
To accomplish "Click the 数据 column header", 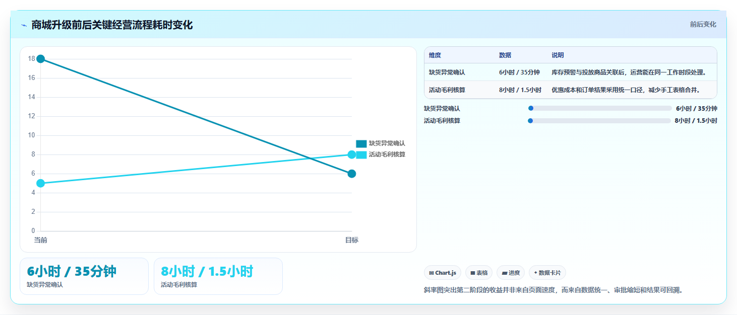I will point(505,55).
